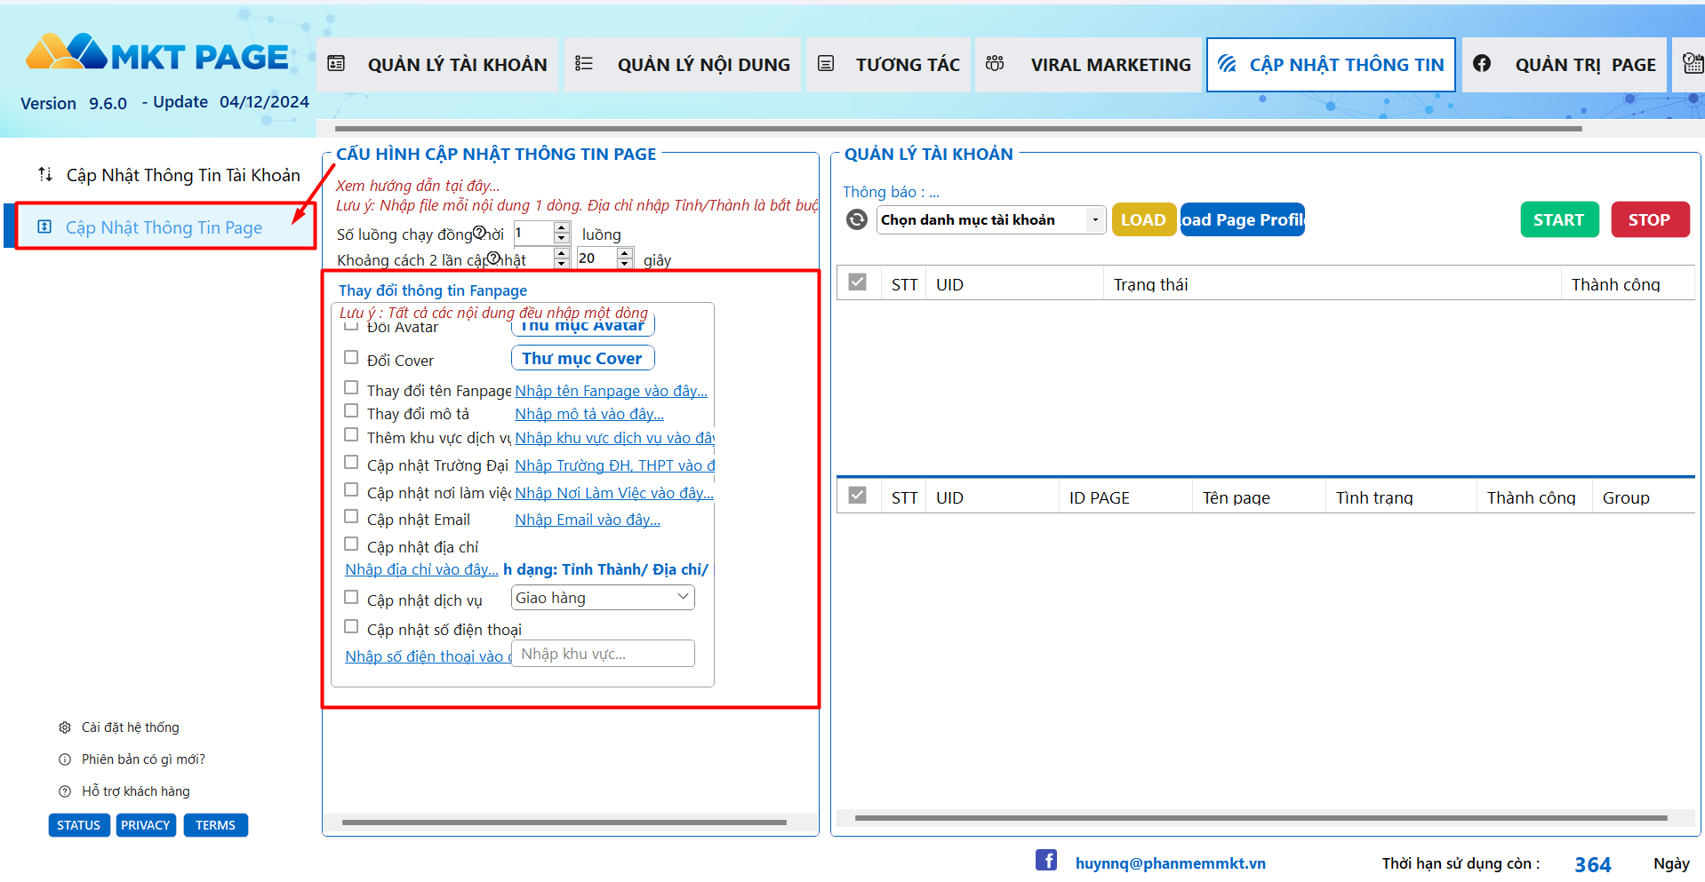
Task: Open the Nhập mô tả vào đây link
Action: (589, 414)
